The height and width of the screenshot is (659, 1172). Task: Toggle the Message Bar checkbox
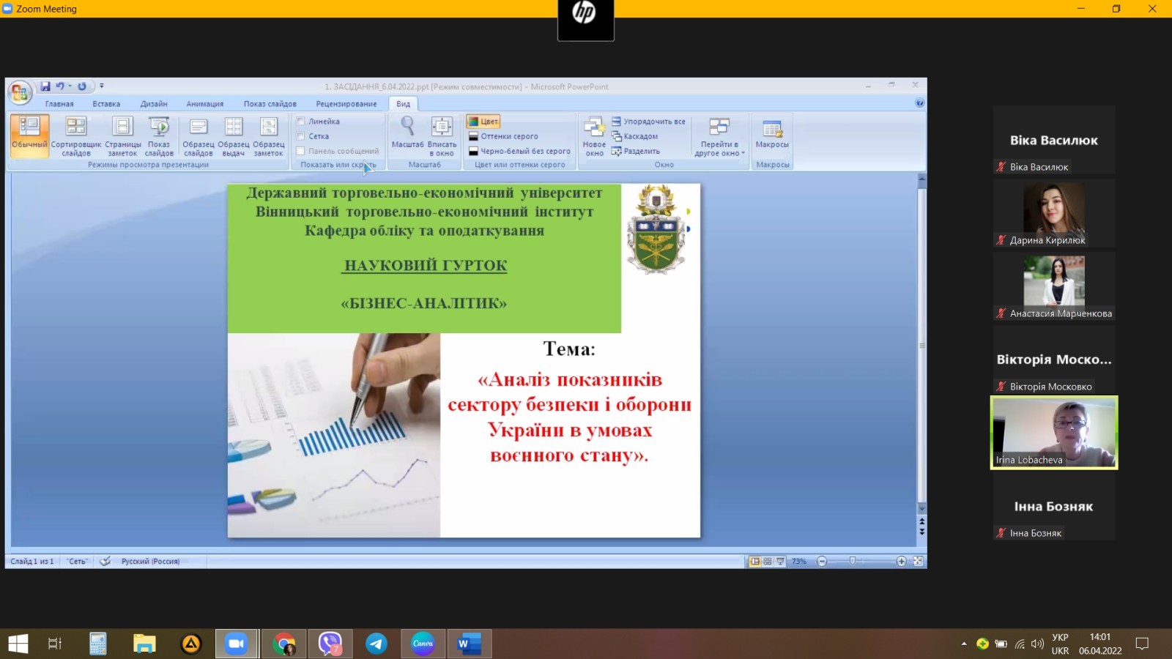pyautogui.click(x=300, y=151)
